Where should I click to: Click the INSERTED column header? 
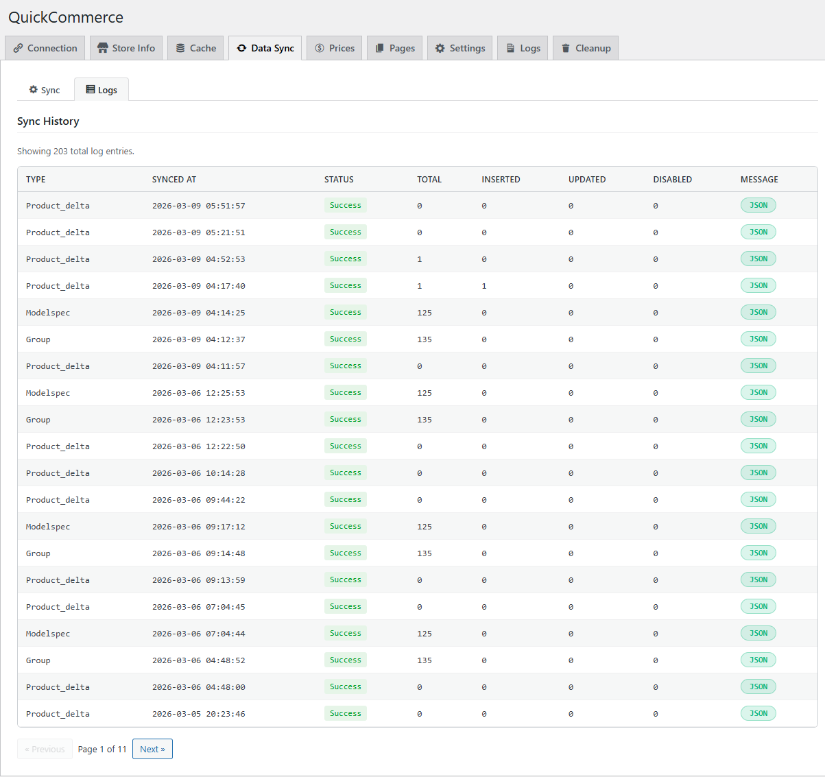pos(501,180)
